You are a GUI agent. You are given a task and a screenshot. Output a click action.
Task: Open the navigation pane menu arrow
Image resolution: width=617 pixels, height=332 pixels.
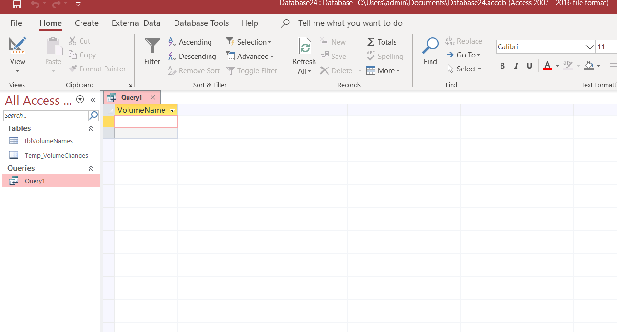80,100
